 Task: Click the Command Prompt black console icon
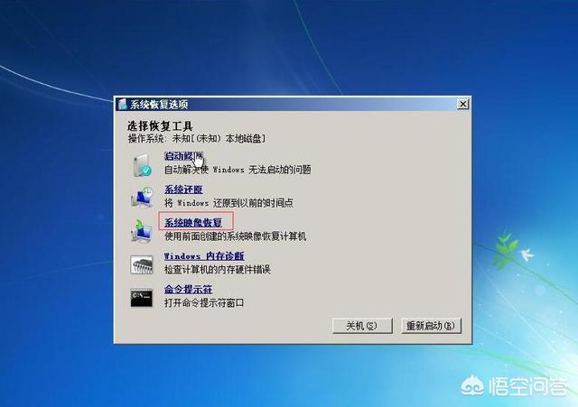pos(142,298)
